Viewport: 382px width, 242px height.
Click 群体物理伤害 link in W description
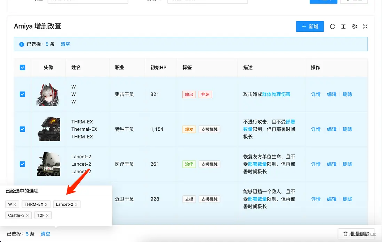point(276,94)
